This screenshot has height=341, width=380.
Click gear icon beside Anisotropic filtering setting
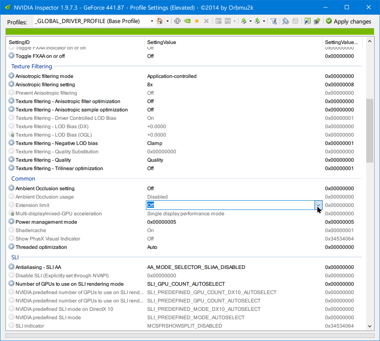(x=11, y=84)
